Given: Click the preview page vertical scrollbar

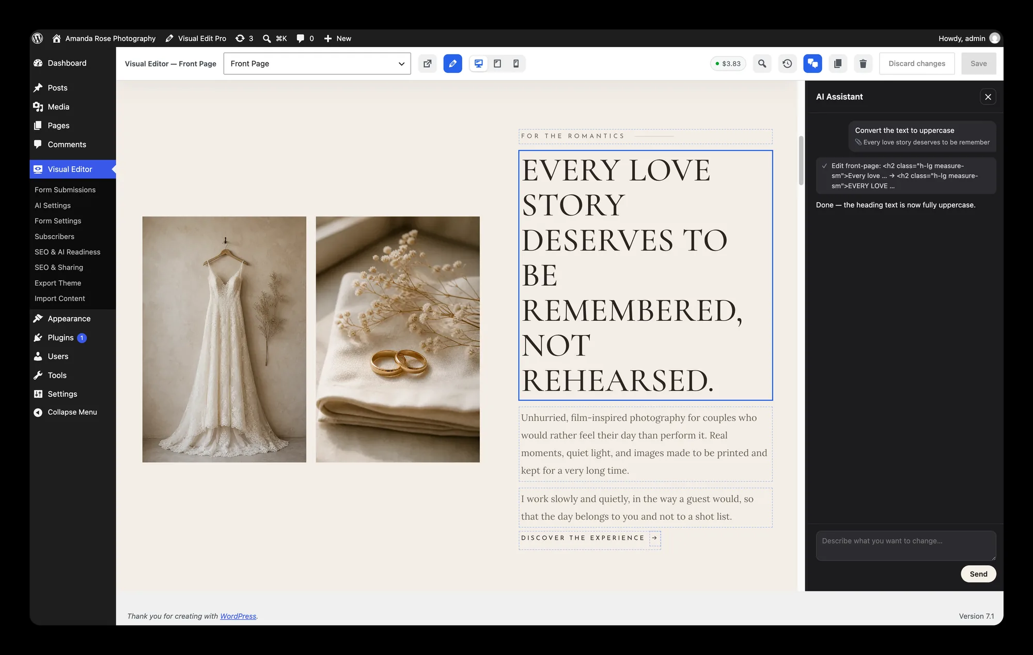Looking at the screenshot, I should (x=801, y=160).
